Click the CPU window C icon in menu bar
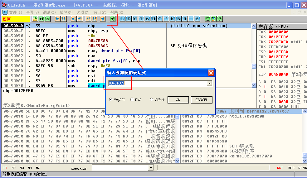 [x=5, y=12]
